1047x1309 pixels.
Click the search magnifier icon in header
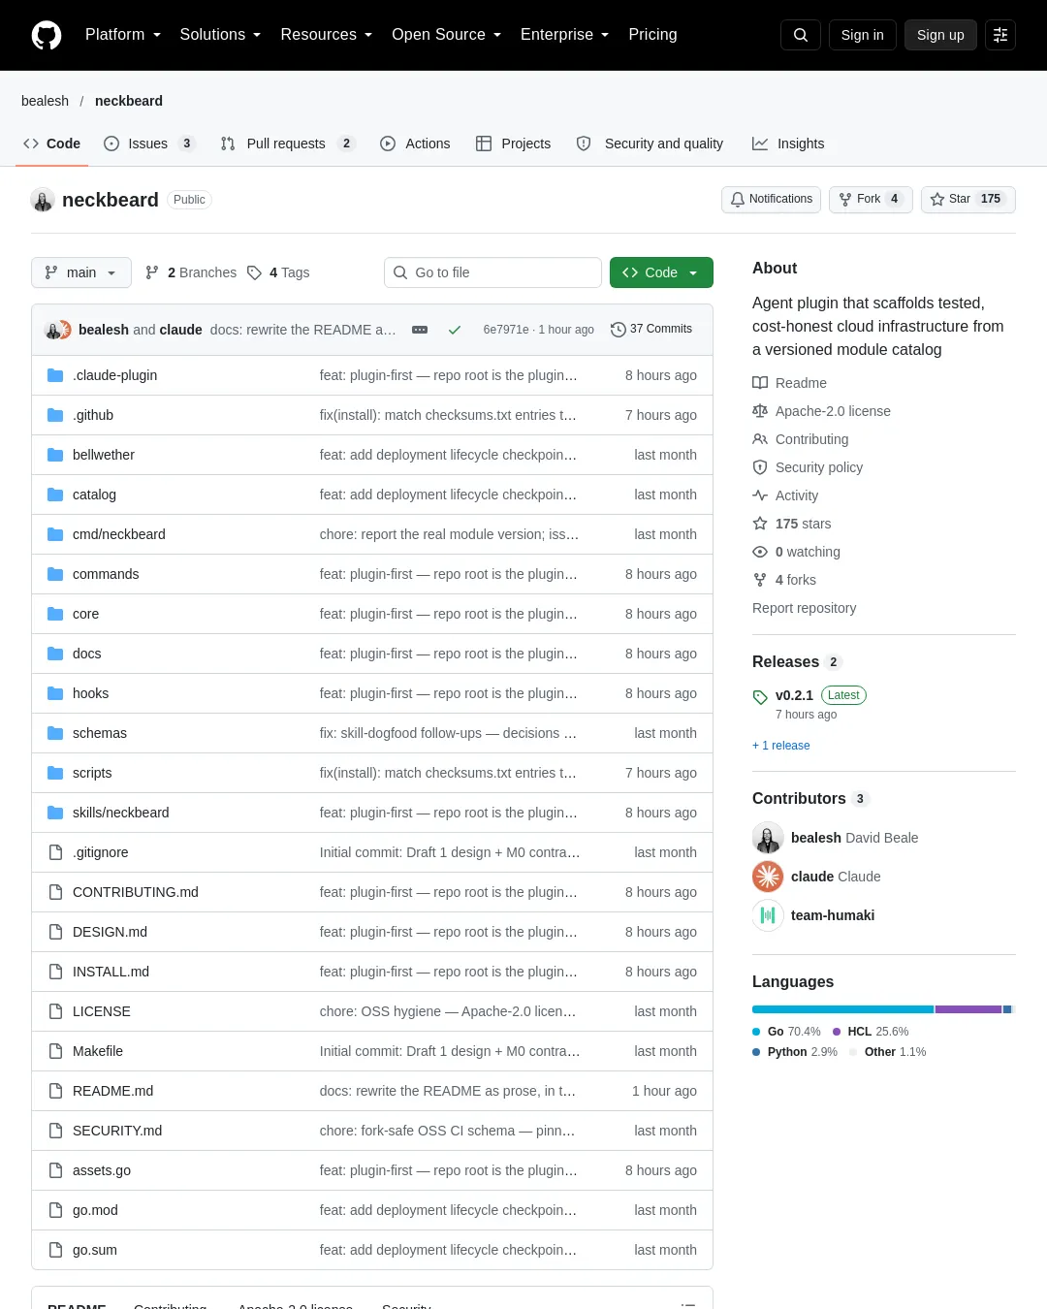point(801,35)
